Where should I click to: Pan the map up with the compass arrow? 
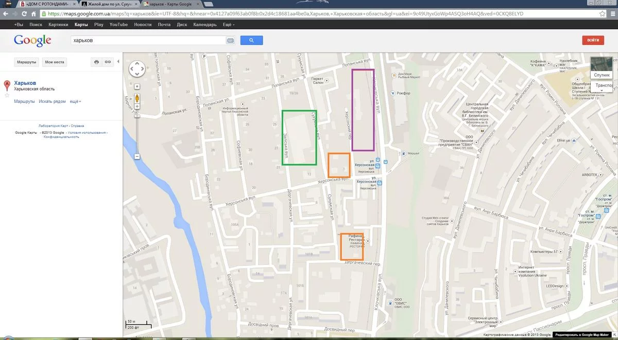coord(137,64)
